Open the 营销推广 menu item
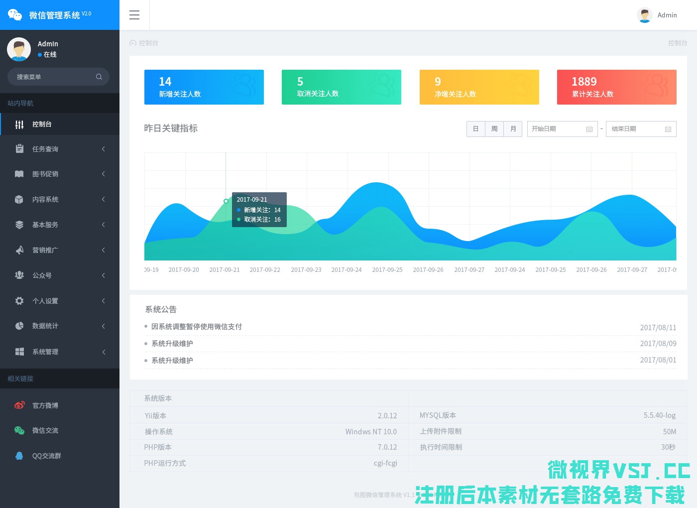 45,250
